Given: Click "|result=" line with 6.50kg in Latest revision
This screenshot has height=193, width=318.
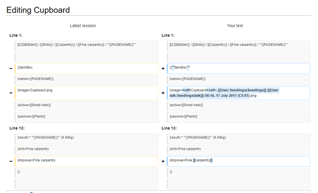Looking at the screenshot, I should click(87, 139).
